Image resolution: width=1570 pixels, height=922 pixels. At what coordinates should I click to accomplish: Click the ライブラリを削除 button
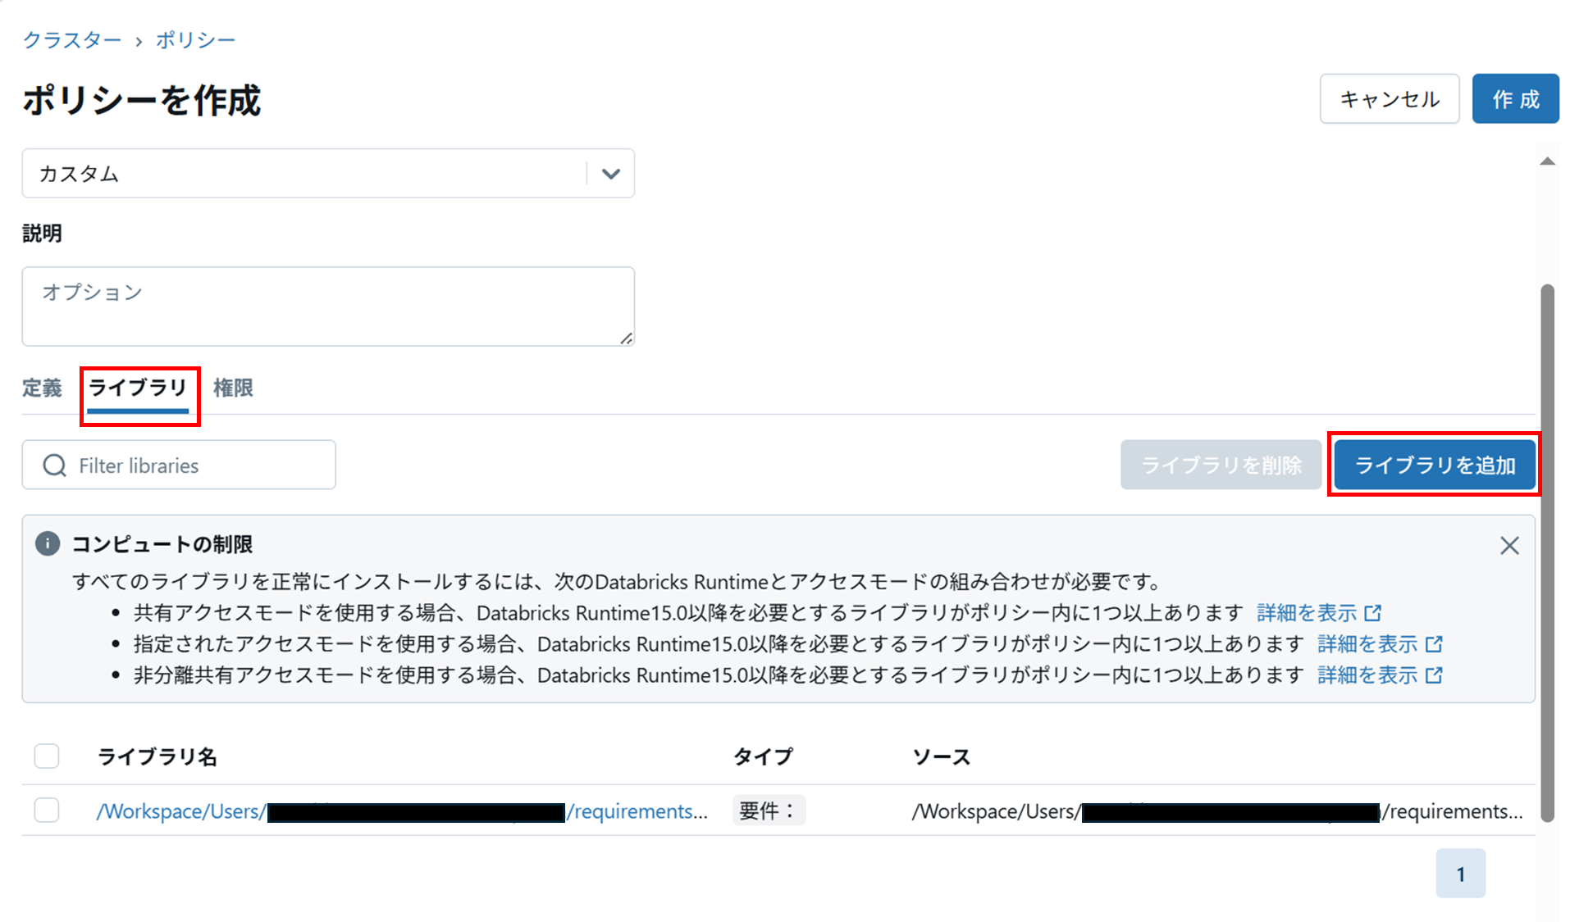pyautogui.click(x=1221, y=465)
